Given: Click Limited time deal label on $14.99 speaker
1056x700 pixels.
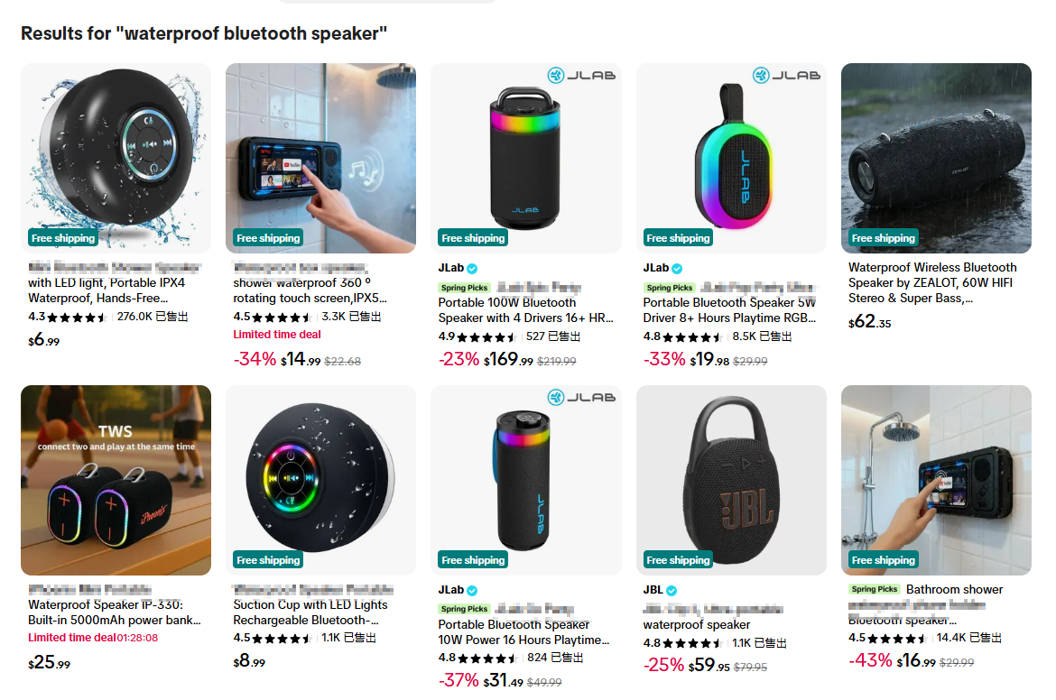Looking at the screenshot, I should tap(277, 335).
